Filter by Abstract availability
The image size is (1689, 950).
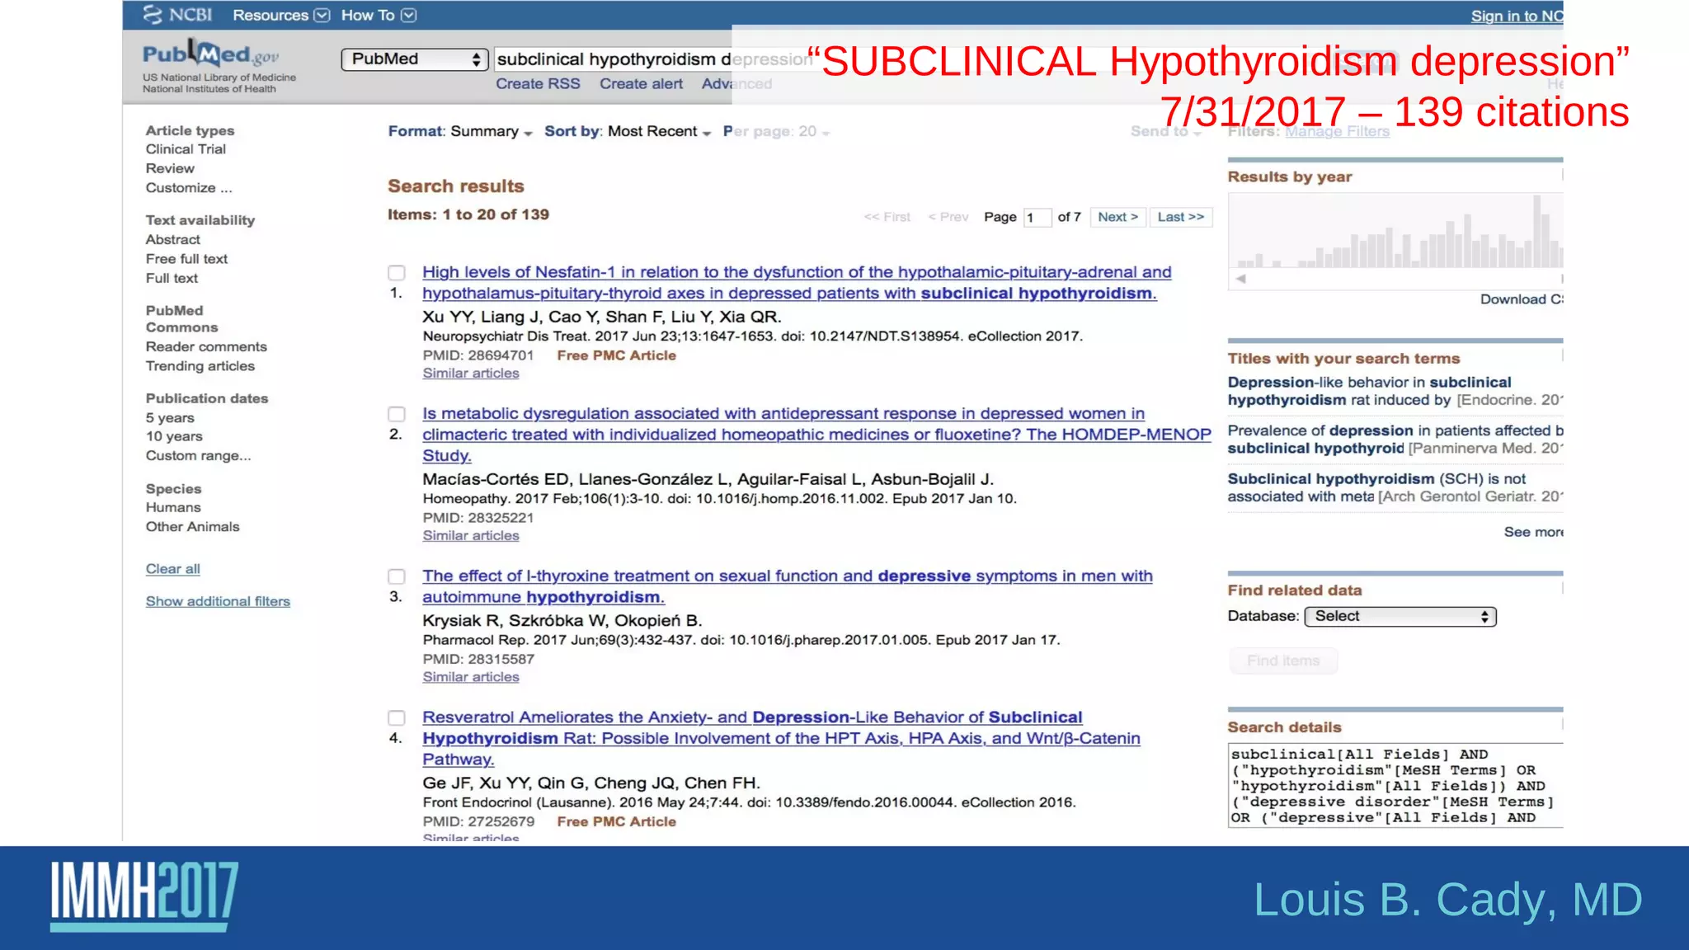(x=173, y=239)
